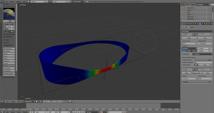Open the Render properties tab icon
214x113 pixels.
187,24
